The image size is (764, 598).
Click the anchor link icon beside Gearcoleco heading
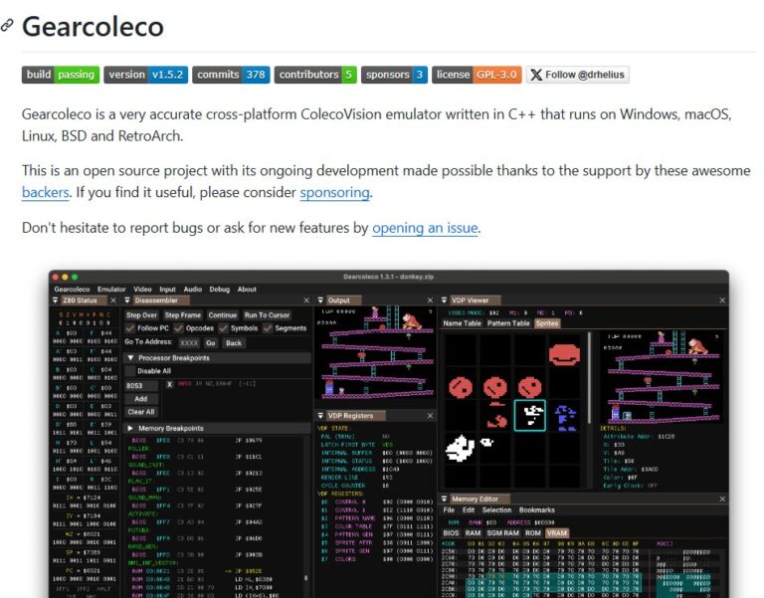(x=7, y=25)
